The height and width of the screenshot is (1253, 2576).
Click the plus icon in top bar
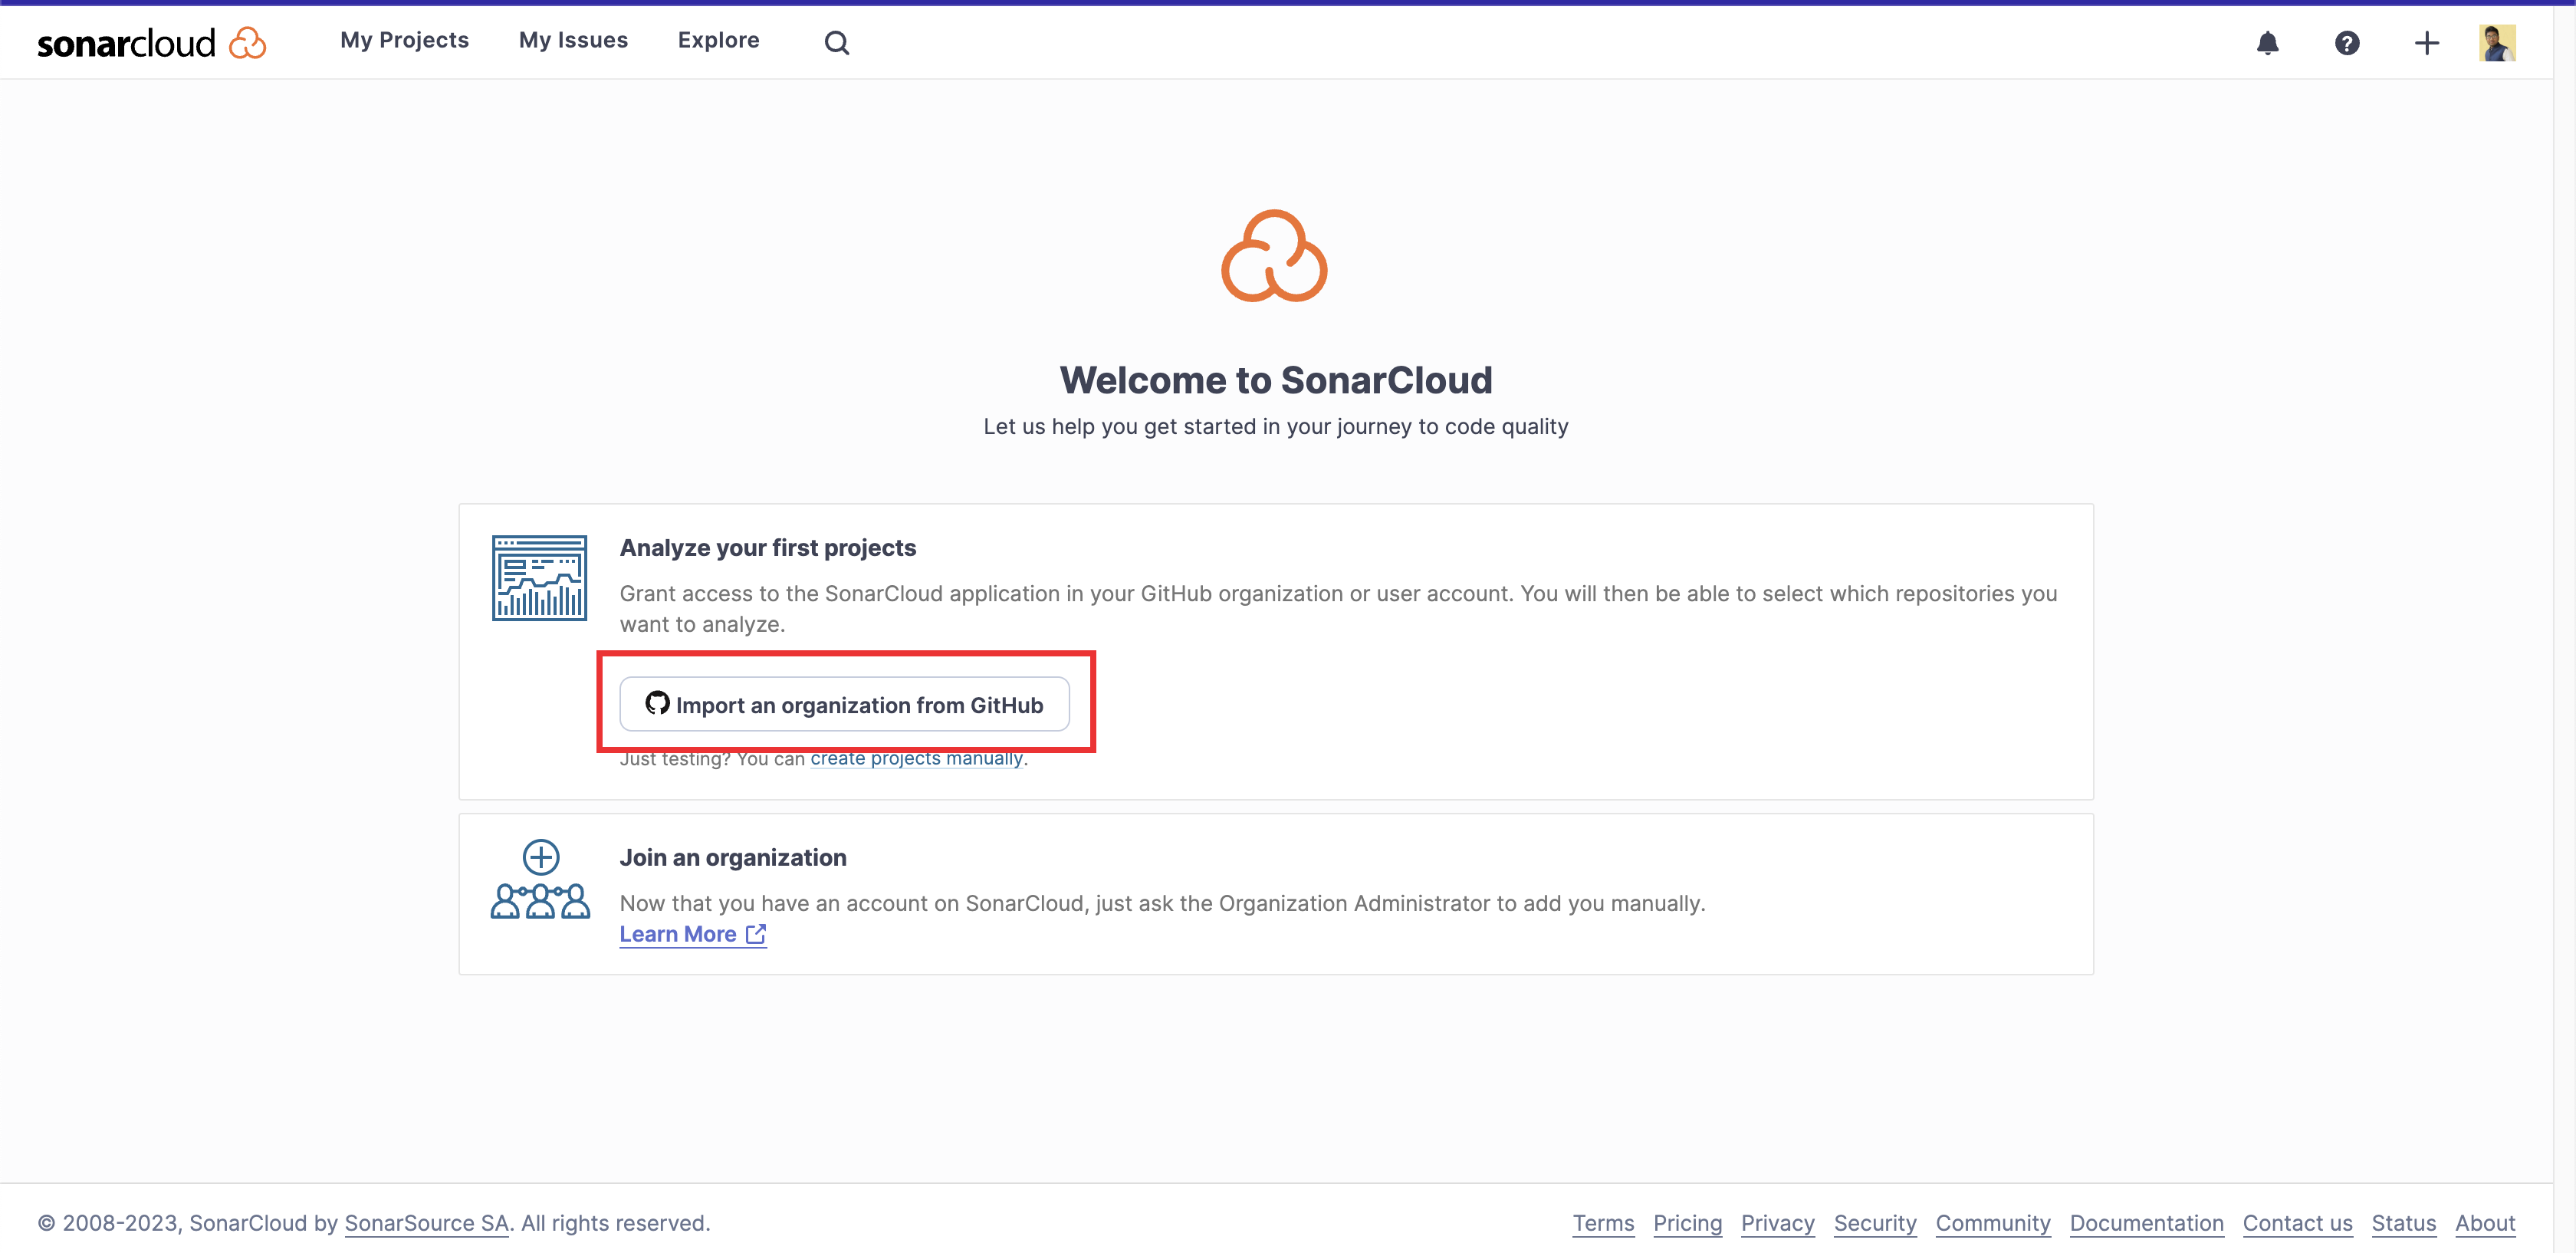point(2426,43)
